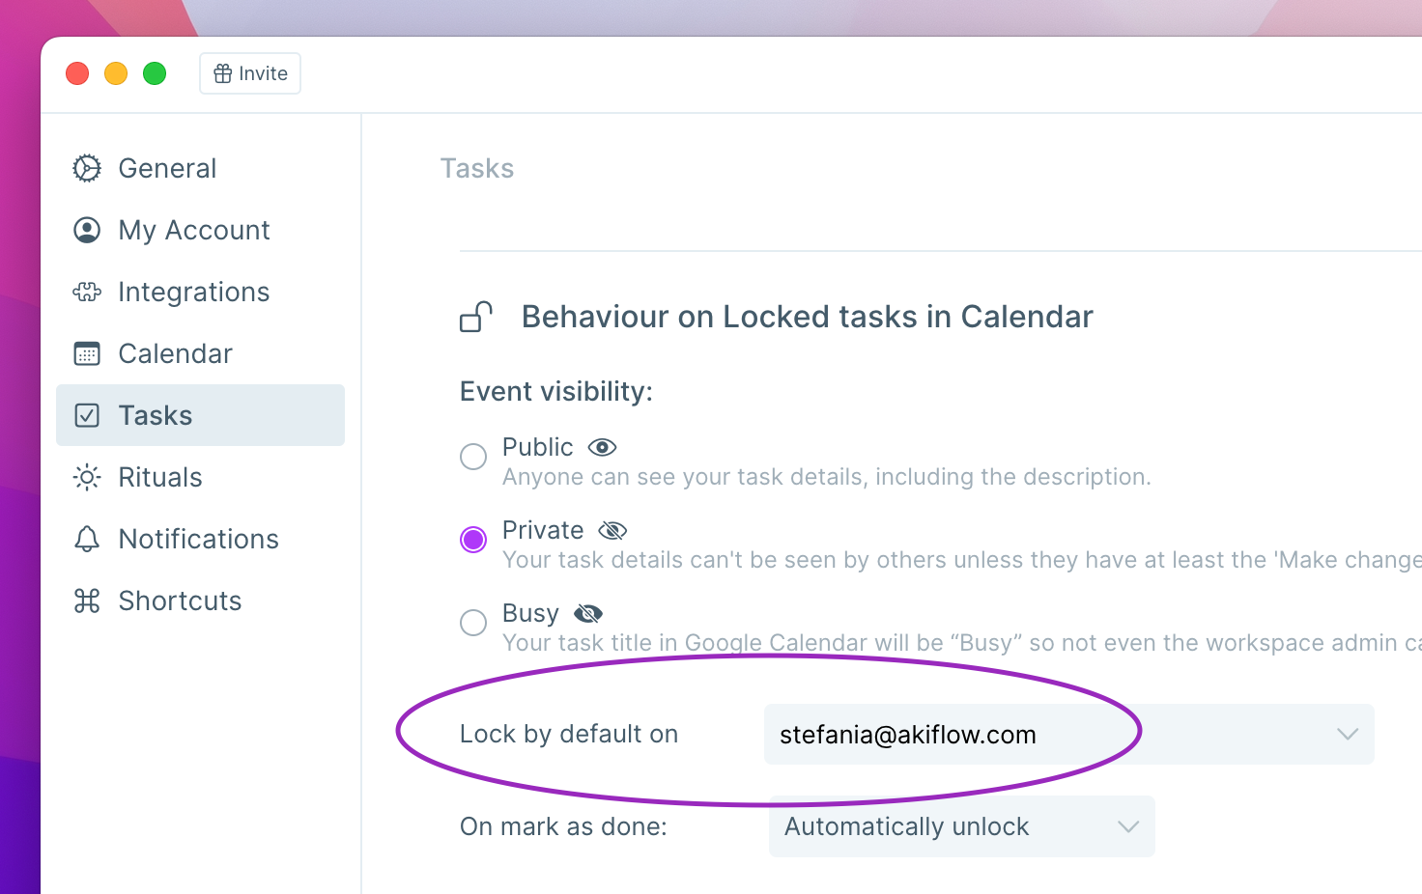Click the Integrations puzzle icon
This screenshot has height=894, width=1422.
point(87,292)
